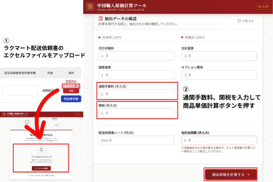Focus the 代行手数料 yen input field

(136, 56)
